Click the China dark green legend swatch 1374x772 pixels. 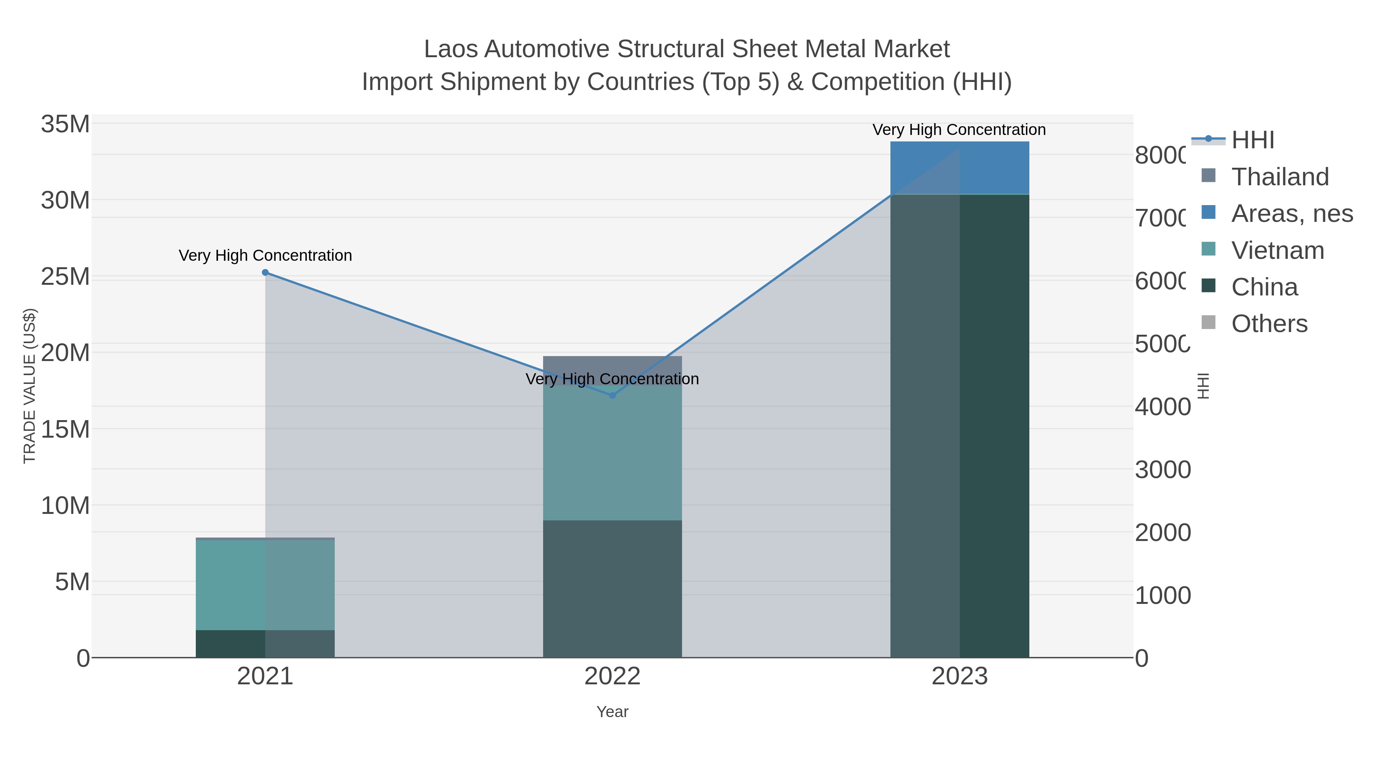click(1208, 286)
